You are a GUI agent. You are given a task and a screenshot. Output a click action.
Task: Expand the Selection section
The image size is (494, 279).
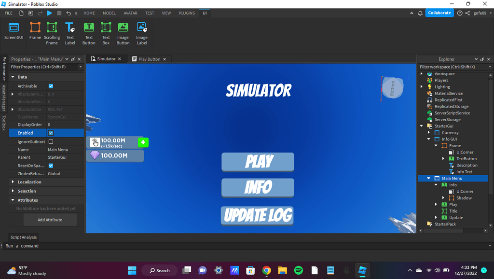13,191
